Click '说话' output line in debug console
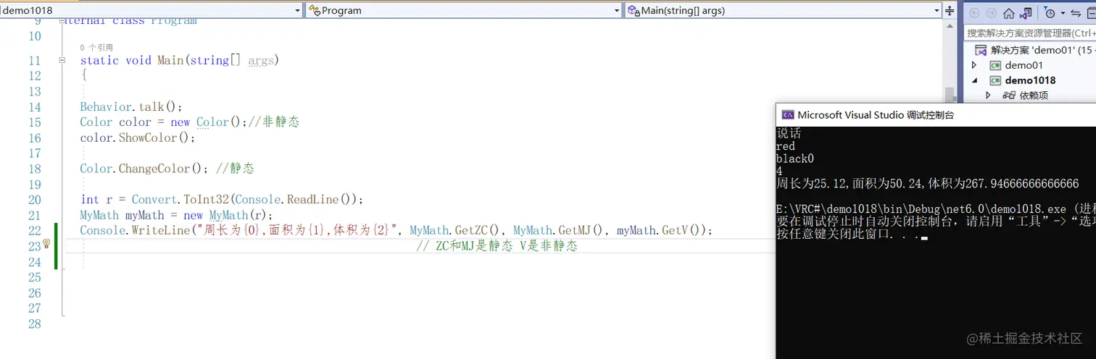 point(789,133)
